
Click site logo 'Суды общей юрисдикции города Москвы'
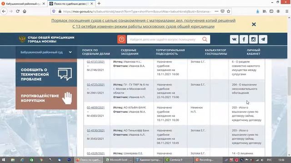click(46, 39)
